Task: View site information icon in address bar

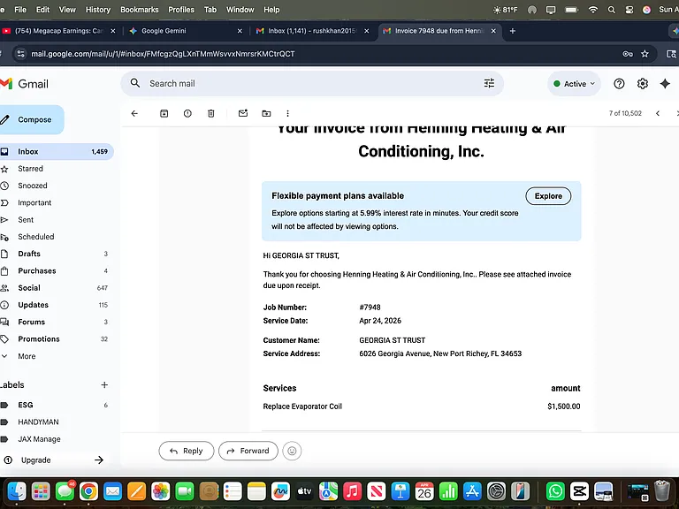Action: click(20, 54)
